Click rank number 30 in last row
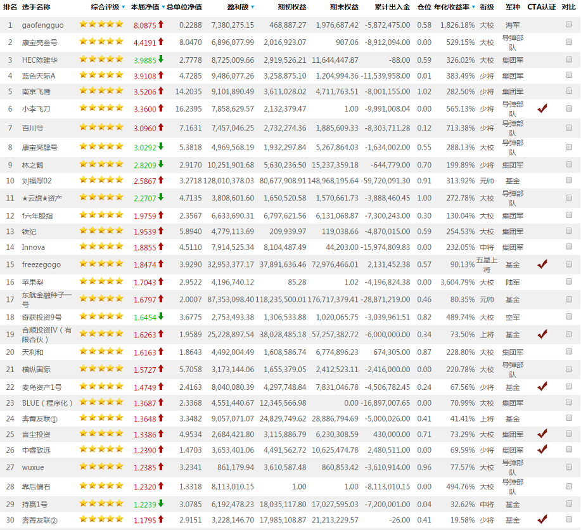Viewport: 581px width, 530px height. pyautogui.click(x=10, y=520)
